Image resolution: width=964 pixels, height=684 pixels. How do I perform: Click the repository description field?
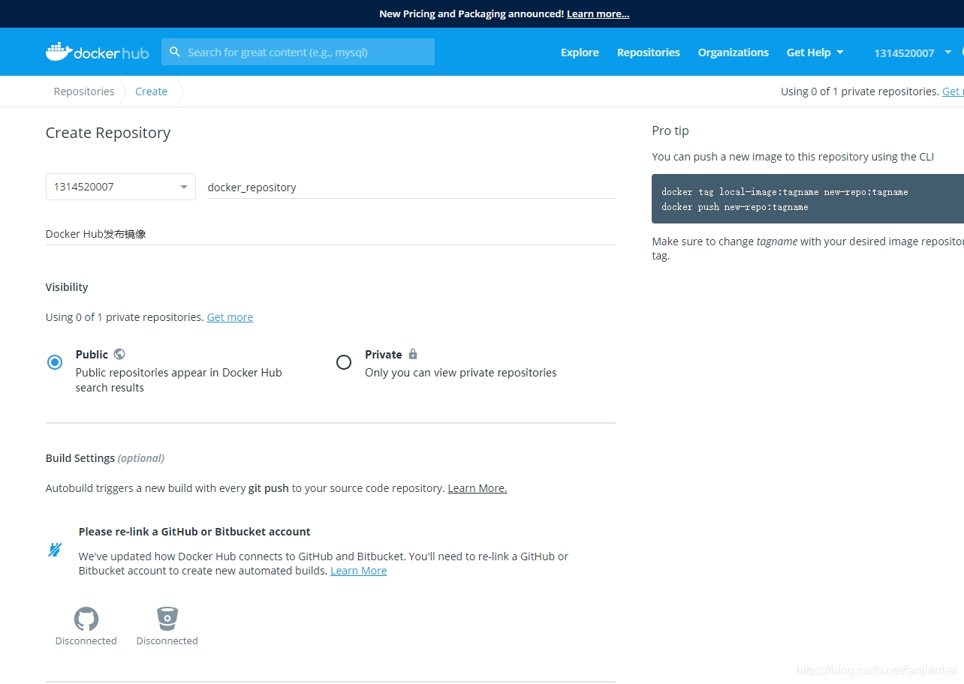coord(330,234)
